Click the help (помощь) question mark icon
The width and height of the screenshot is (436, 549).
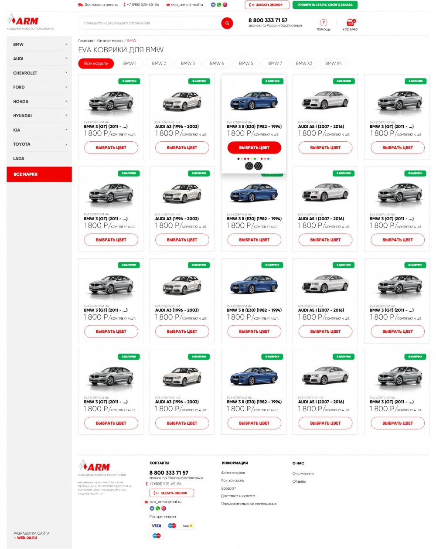tap(323, 23)
